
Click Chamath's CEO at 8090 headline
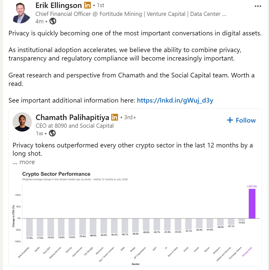tap(75, 126)
